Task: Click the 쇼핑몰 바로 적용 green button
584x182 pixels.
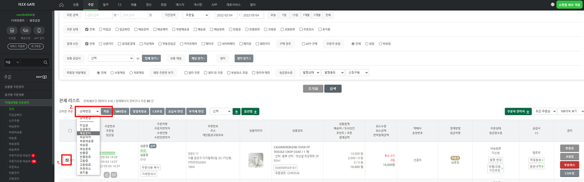Action: pyautogui.click(x=570, y=5)
